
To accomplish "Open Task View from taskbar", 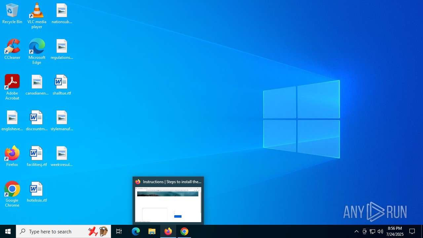I will [x=119, y=231].
